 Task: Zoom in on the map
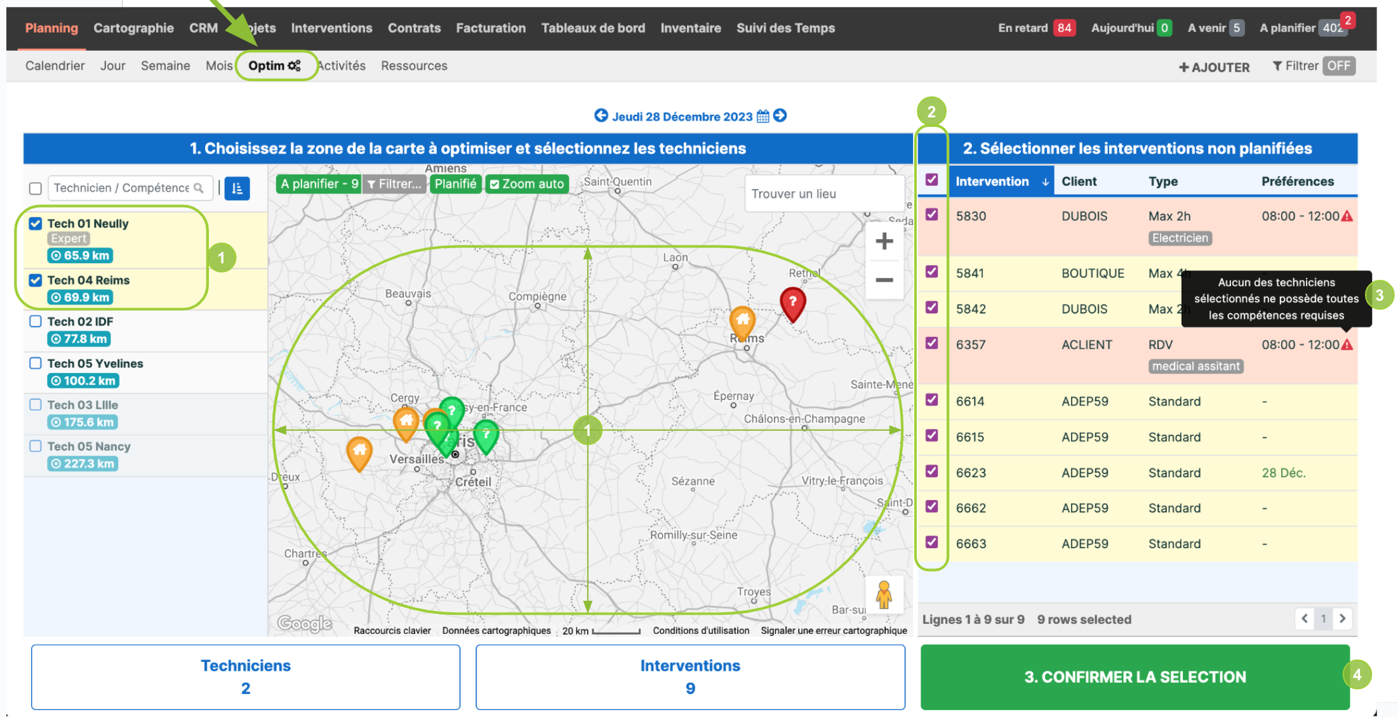(884, 241)
